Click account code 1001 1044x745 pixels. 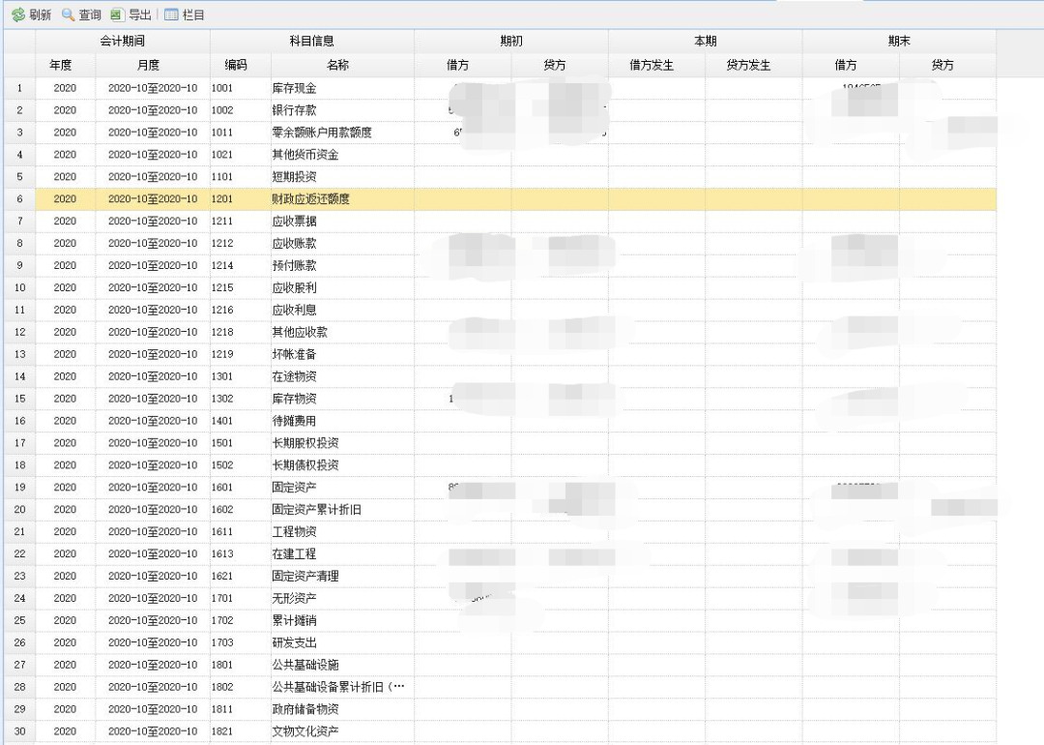coord(222,88)
